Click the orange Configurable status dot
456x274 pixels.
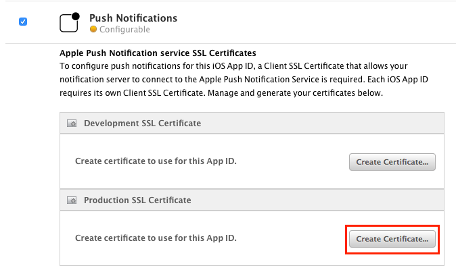tap(93, 29)
